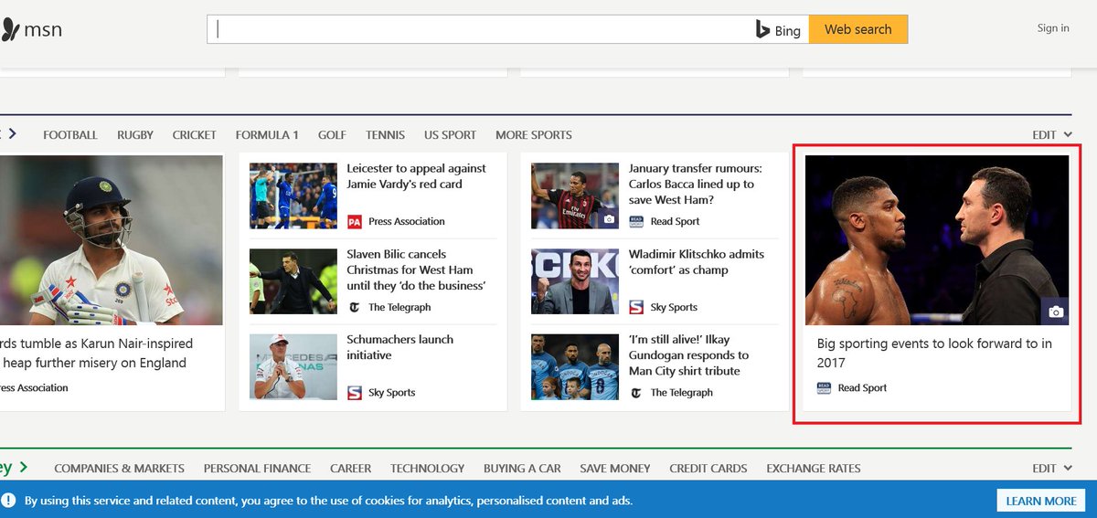Open COMPANIES & MARKETS tab
Viewport: 1097px width, 518px height.
119,468
